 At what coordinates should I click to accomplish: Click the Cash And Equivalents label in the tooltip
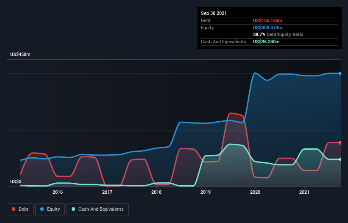[x=223, y=42]
